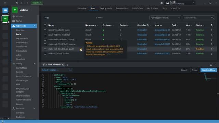Click the Create button
The height and width of the screenshot is (123, 219).
[194, 70]
